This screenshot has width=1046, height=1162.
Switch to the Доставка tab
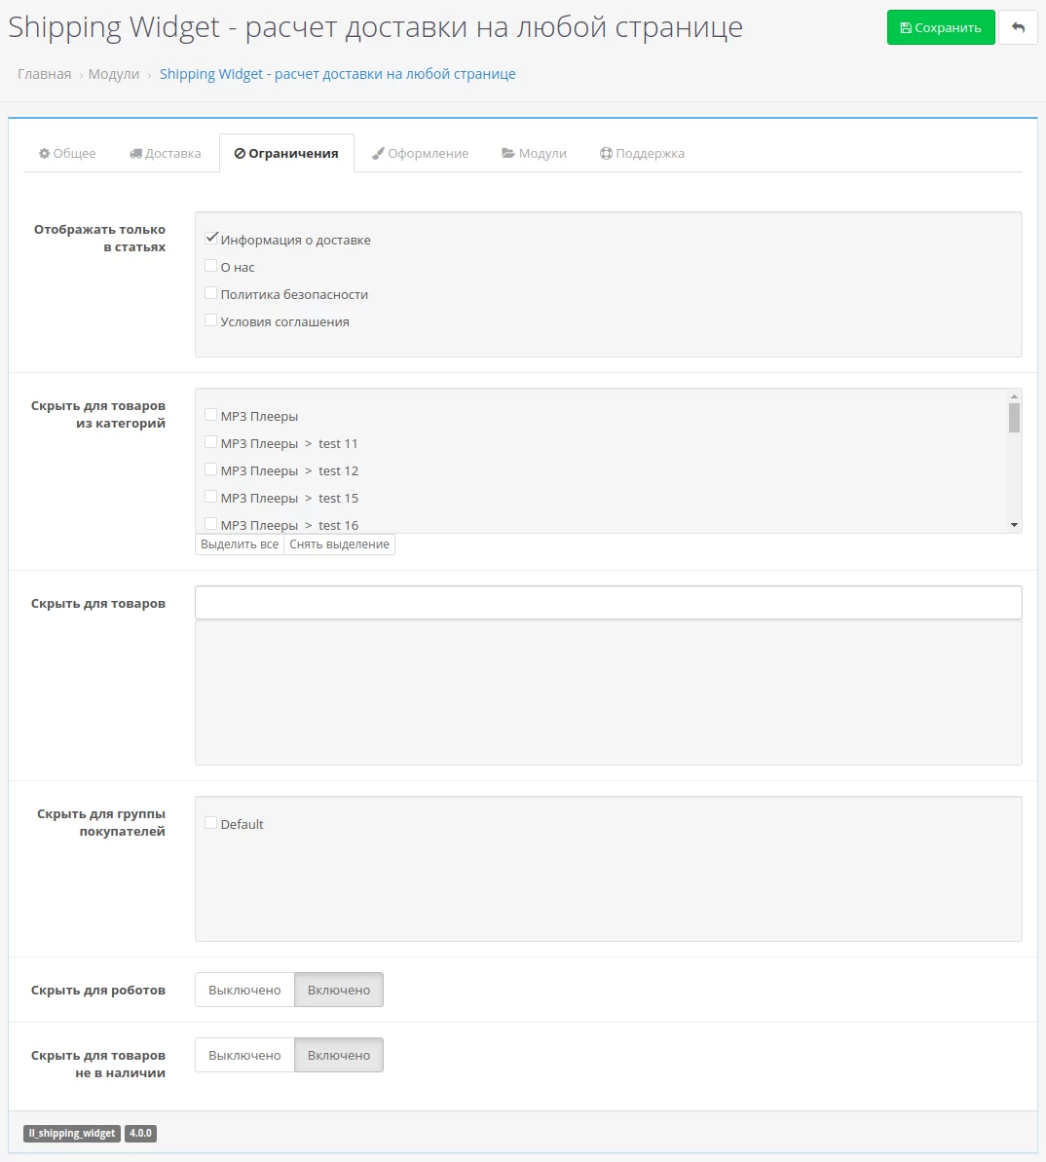click(166, 153)
